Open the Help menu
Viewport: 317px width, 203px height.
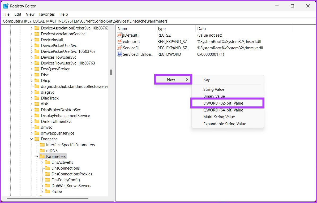[64, 14]
